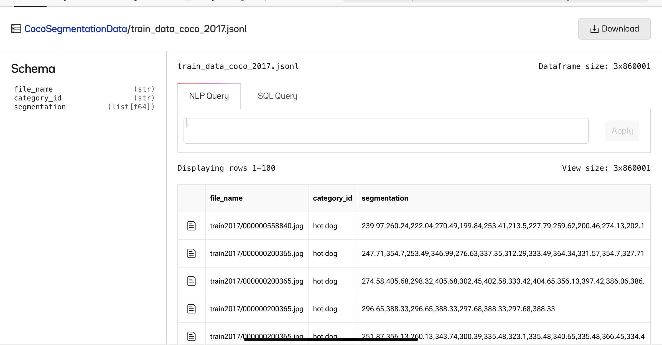Viewport: 662px width, 345px height.
Task: Switch to the SQL Query tab
Action: pyautogui.click(x=277, y=96)
